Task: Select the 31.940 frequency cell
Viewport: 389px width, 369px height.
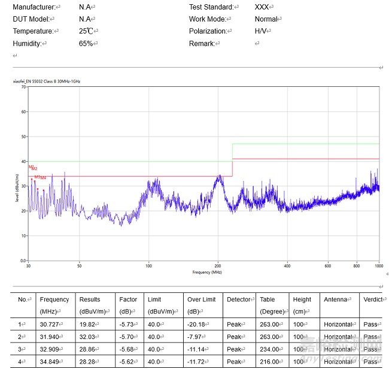Action: pos(51,337)
